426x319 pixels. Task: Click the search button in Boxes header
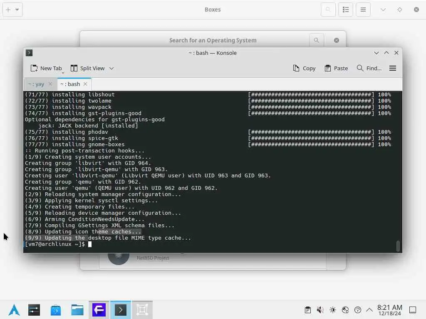click(x=328, y=10)
